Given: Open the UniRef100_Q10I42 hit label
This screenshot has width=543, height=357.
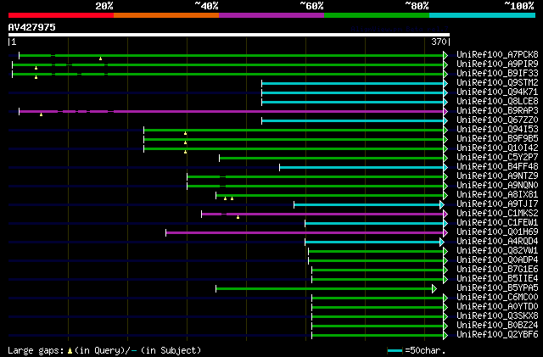Looking at the screenshot, I should point(497,148).
